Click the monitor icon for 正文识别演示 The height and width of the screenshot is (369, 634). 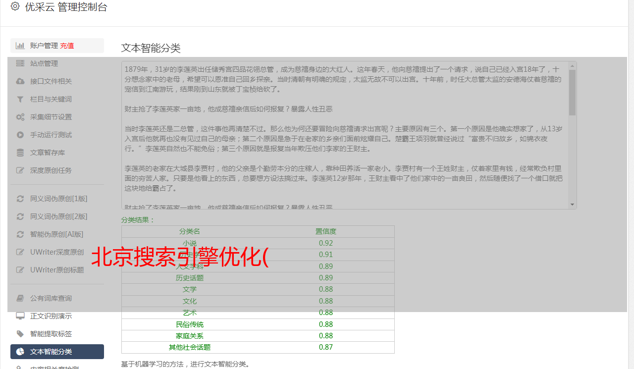pyautogui.click(x=20, y=316)
